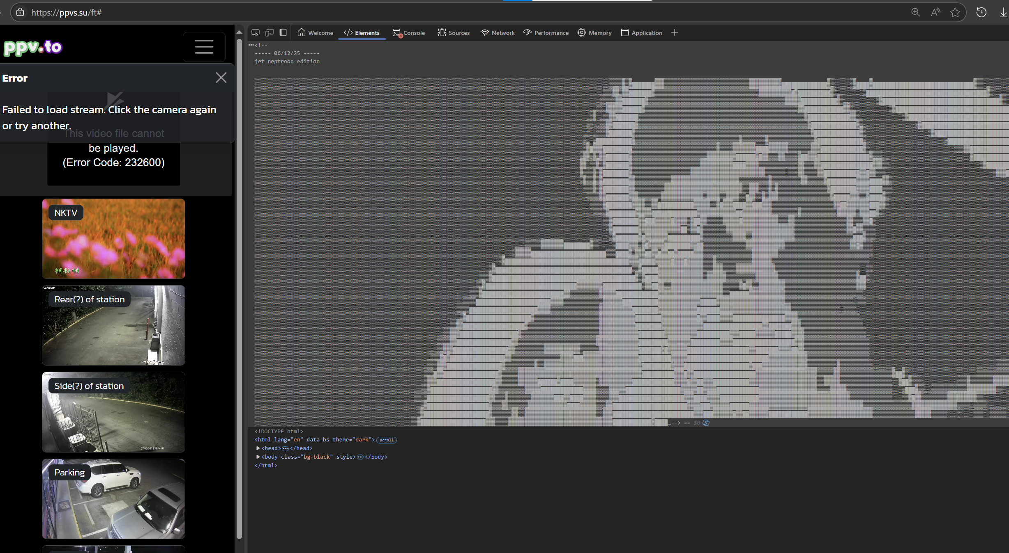The height and width of the screenshot is (553, 1009).
Task: Open the Read aloud icon
Action: click(x=935, y=12)
